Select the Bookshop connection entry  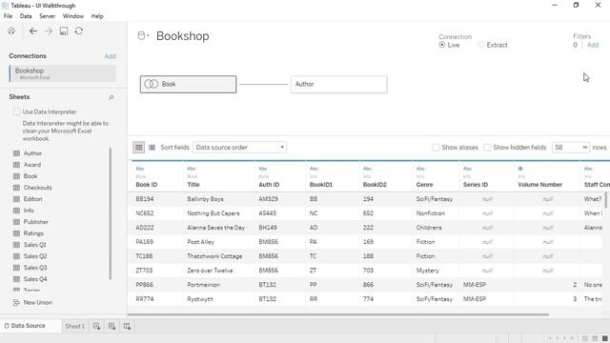(63, 73)
